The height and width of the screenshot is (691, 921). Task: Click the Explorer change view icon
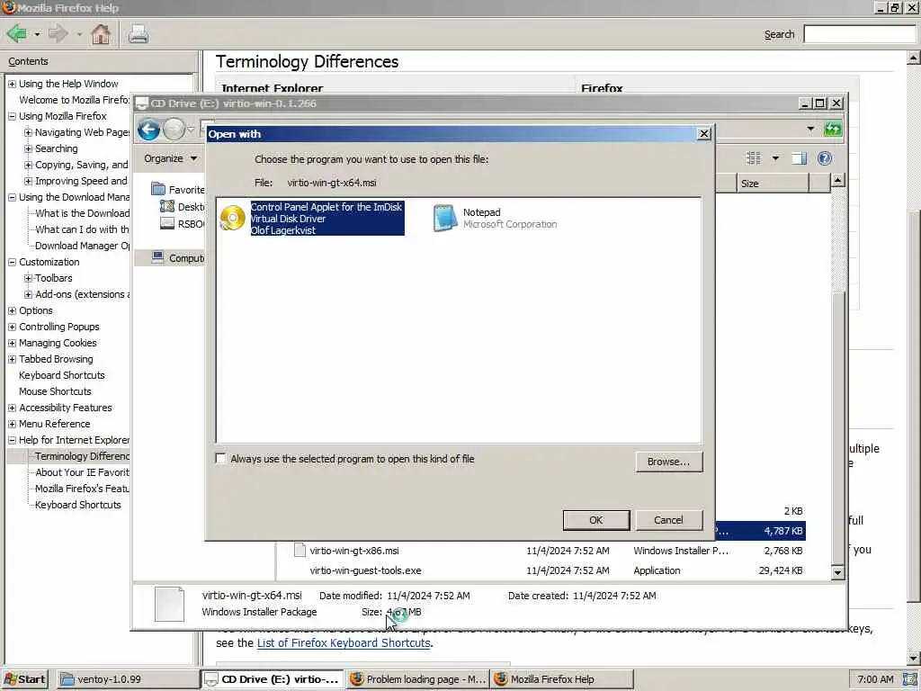[x=753, y=158]
